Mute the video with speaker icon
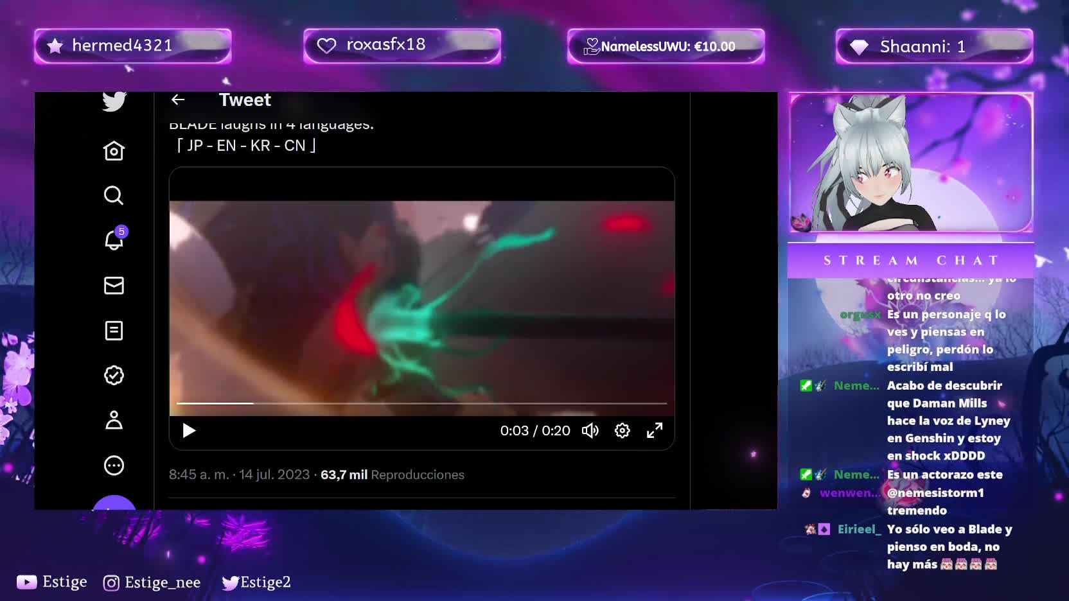Screen dimensions: 1069x601 (x=590, y=431)
